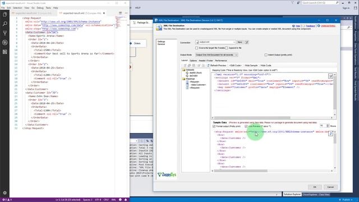
Task: Click the Hide Code button
Action: (266, 66)
